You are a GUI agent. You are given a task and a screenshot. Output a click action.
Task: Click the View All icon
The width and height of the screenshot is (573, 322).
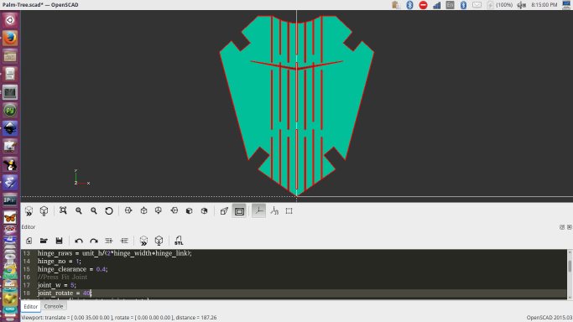click(63, 211)
